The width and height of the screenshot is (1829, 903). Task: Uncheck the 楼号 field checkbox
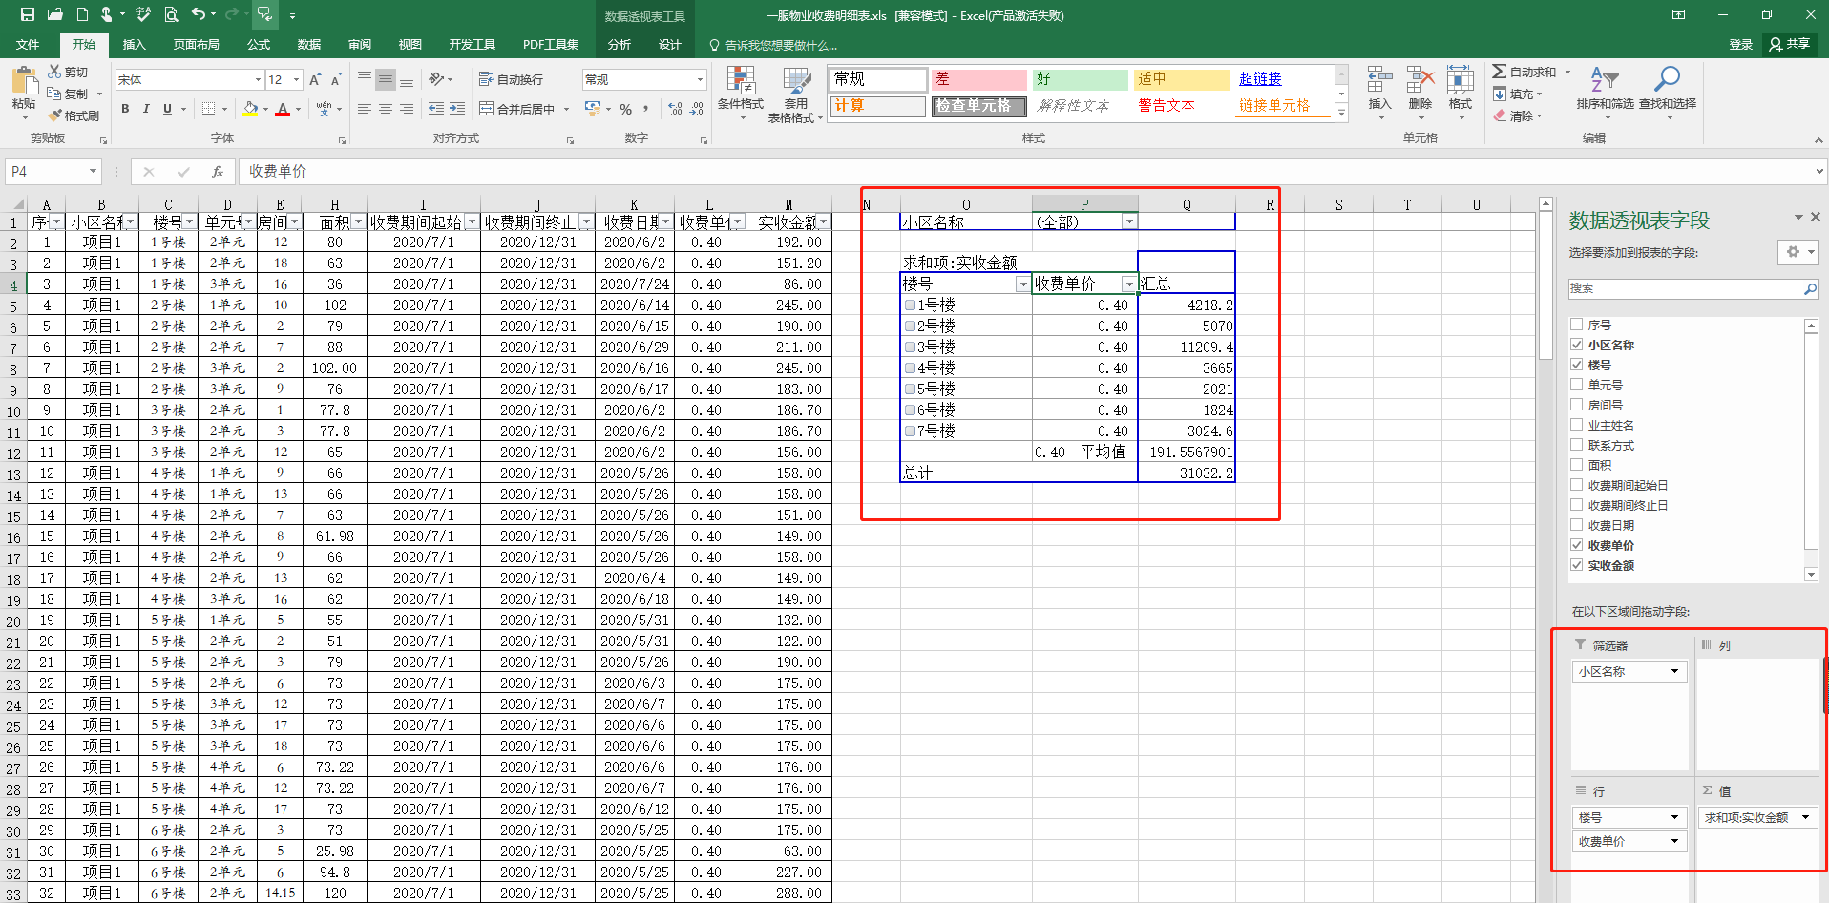[x=1577, y=365]
